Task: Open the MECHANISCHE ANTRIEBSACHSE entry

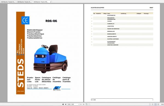Action: click(111, 19)
